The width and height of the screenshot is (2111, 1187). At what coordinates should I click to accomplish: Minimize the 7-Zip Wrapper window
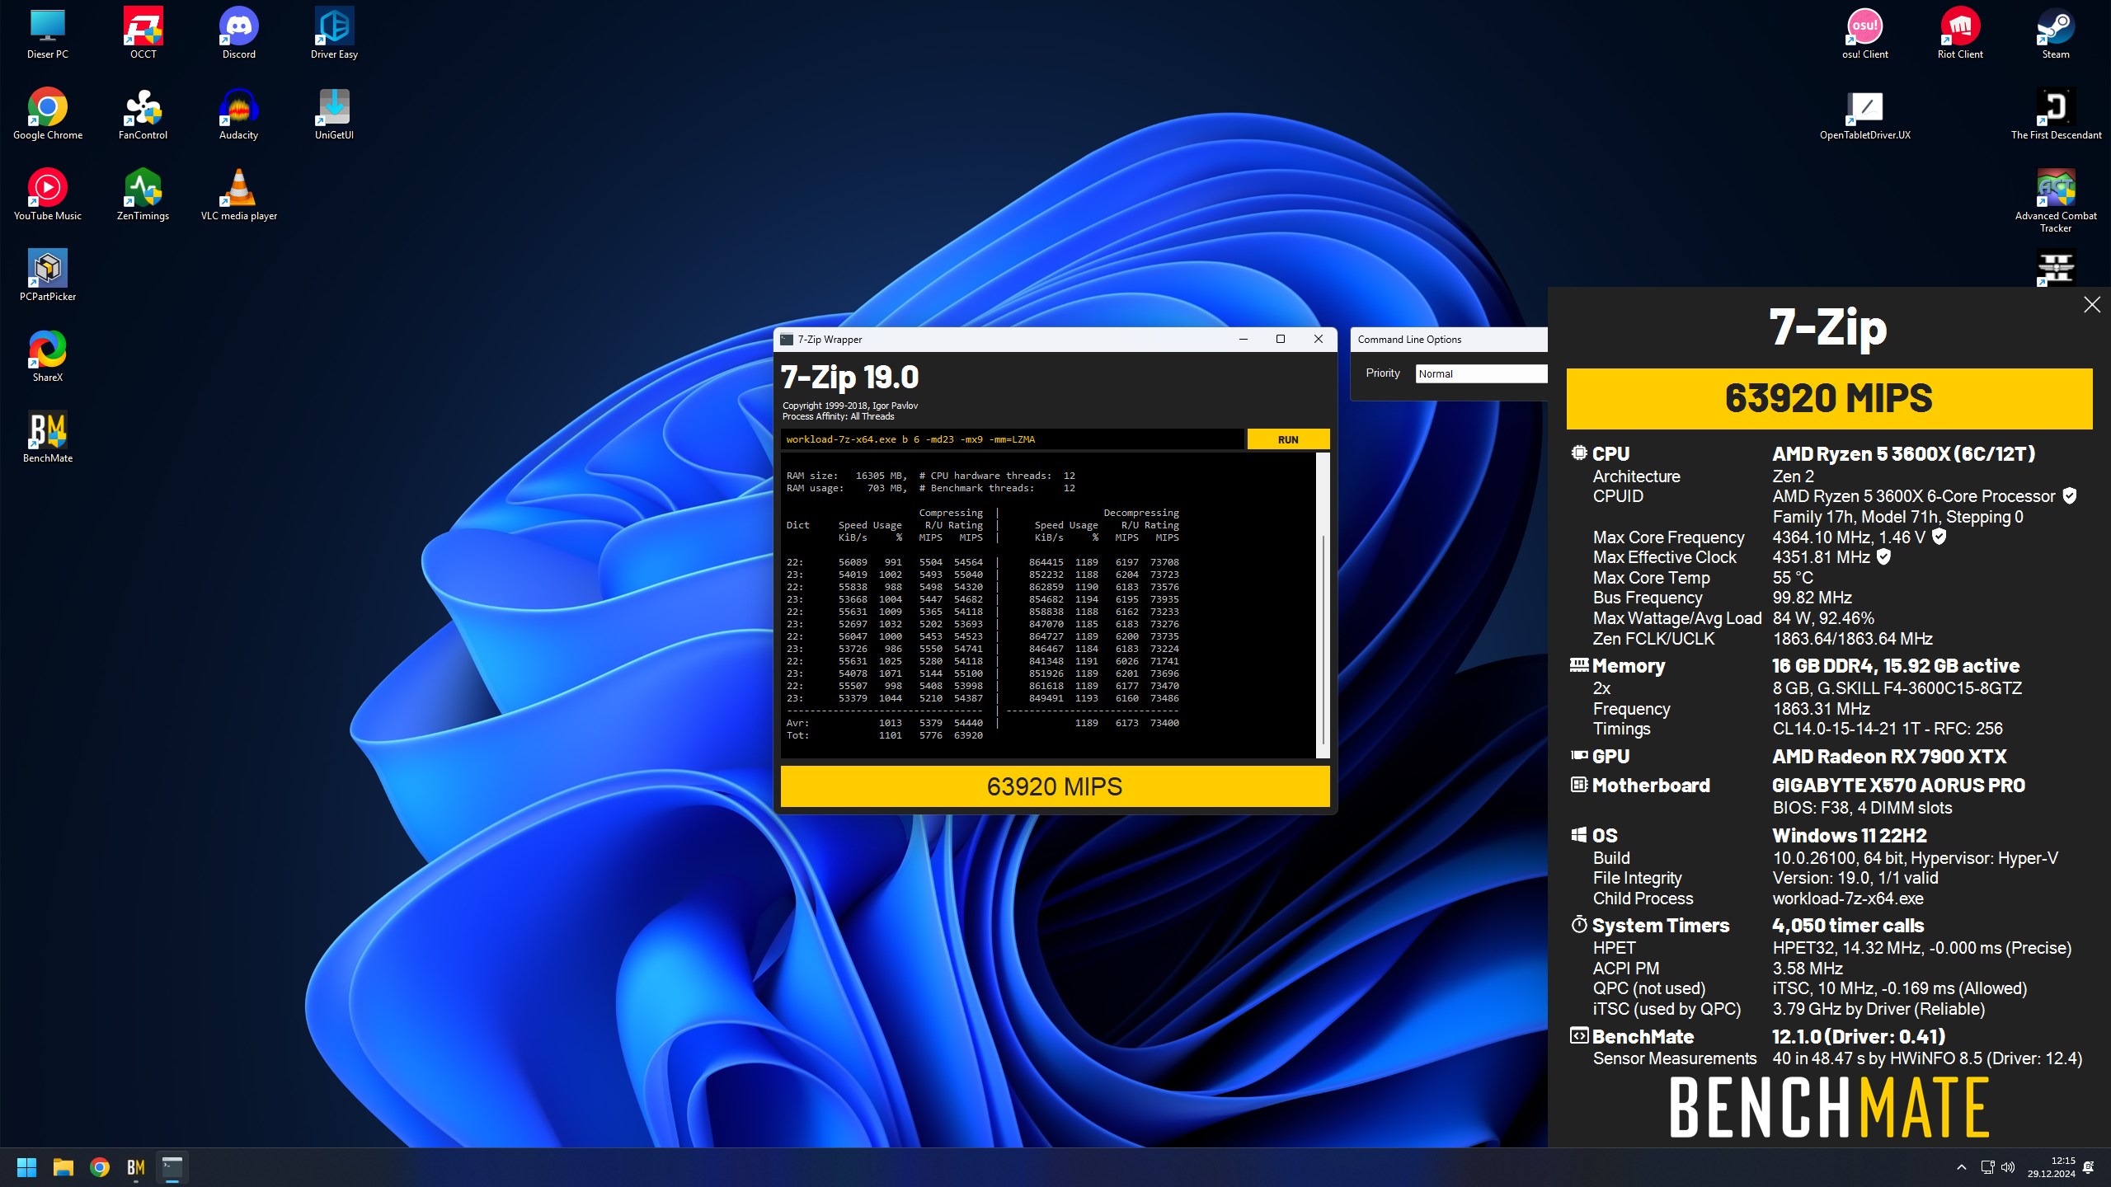point(1244,339)
